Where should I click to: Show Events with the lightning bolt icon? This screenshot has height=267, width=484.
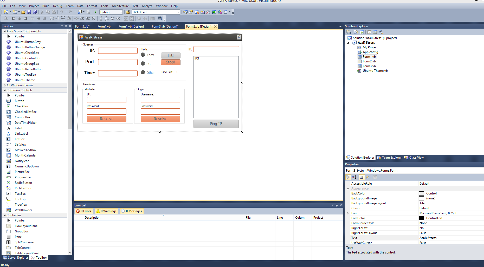(368, 177)
